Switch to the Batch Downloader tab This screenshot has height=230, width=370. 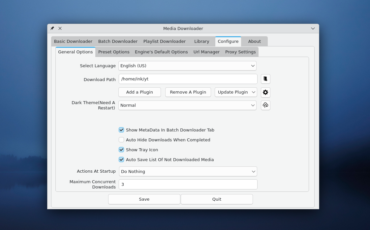tap(118, 41)
